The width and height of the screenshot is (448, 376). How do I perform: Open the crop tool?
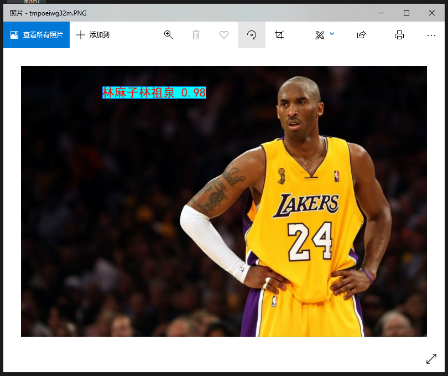pyautogui.click(x=279, y=34)
